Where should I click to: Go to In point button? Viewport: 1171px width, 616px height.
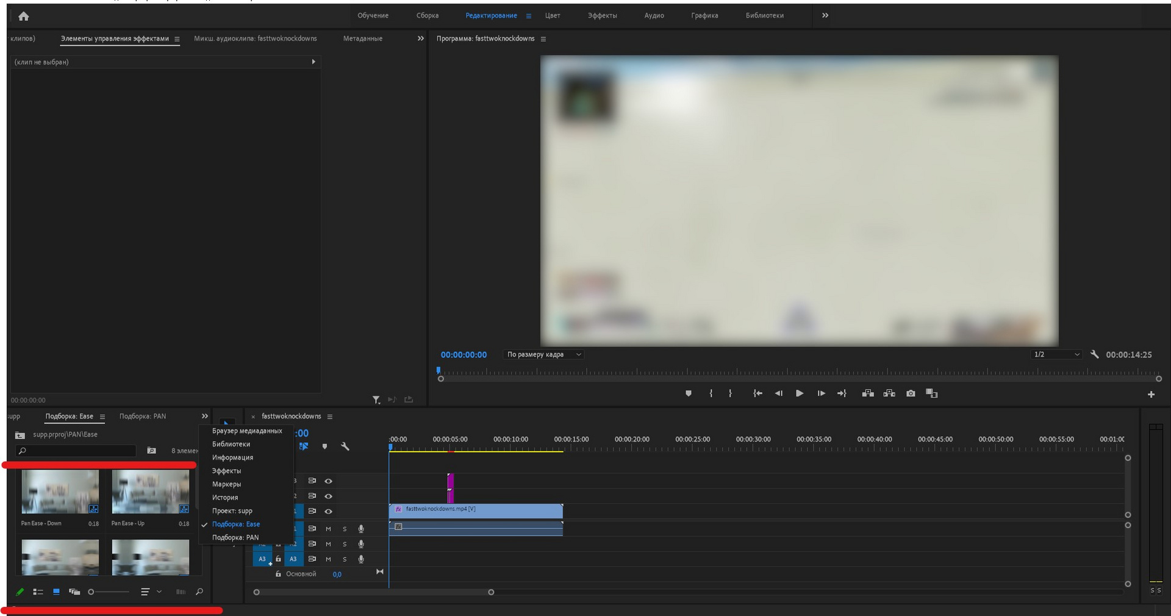(x=757, y=393)
